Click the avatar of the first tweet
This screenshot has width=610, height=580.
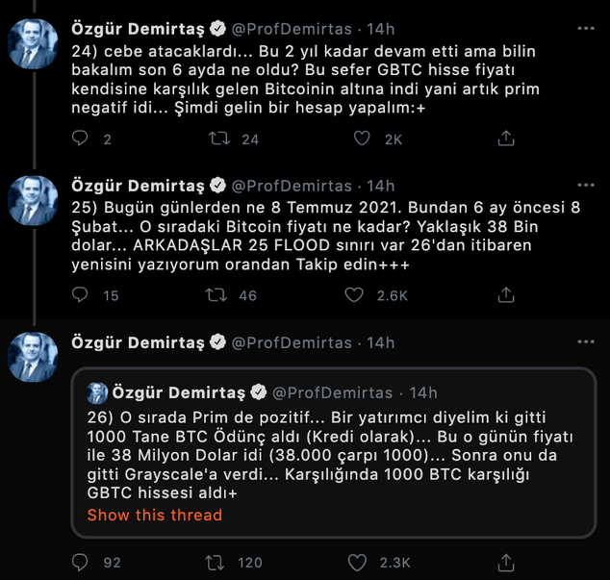pos(33,42)
